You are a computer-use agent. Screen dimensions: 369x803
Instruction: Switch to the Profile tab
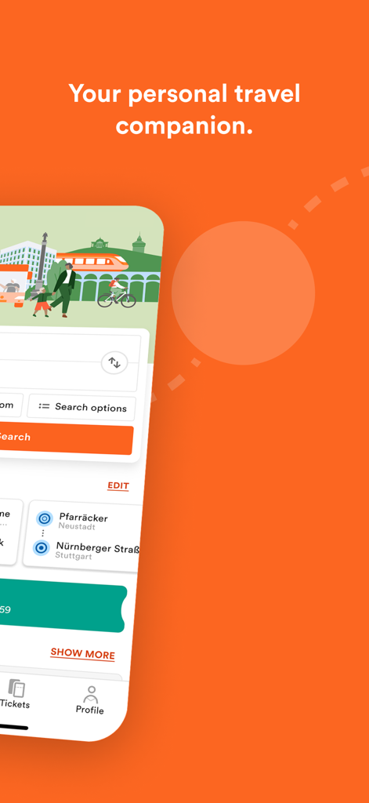pos(90,699)
